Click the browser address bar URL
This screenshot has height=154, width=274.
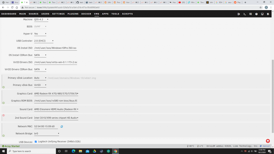pos(68,7)
